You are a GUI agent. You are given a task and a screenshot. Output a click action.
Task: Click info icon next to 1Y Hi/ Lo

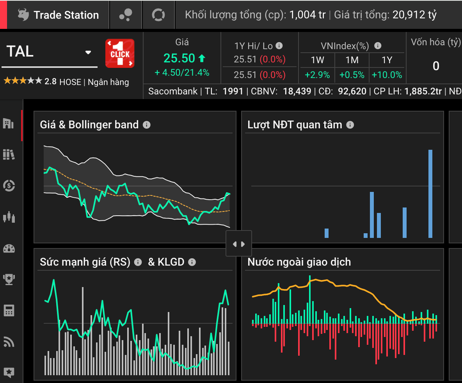[x=279, y=46]
